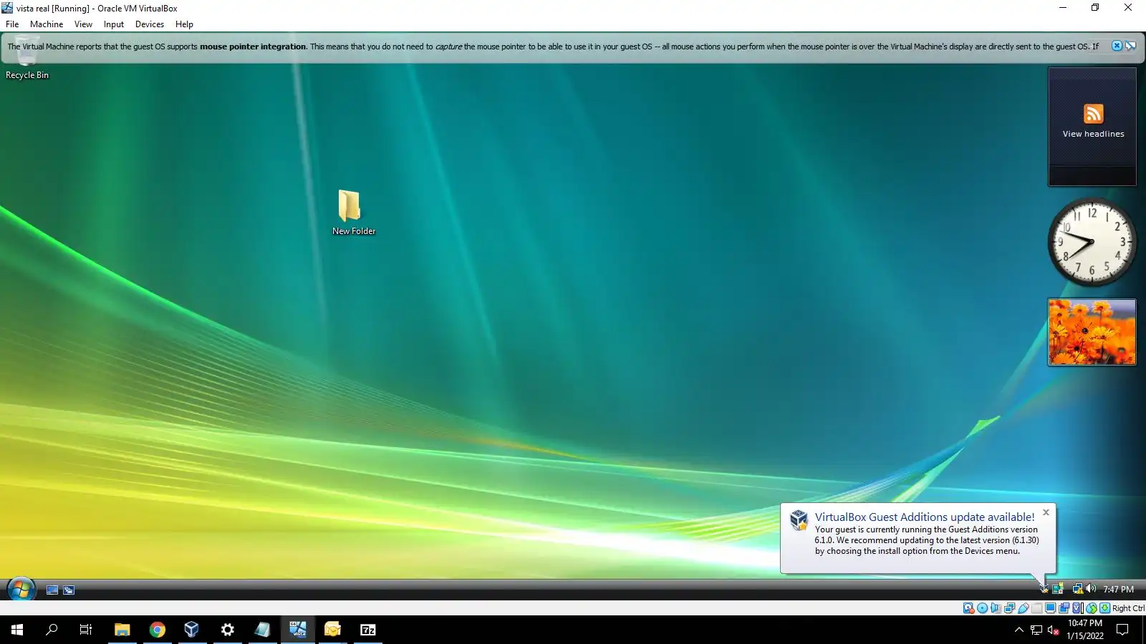
Task: Open 7-Zip from the taskbar
Action: point(367,630)
